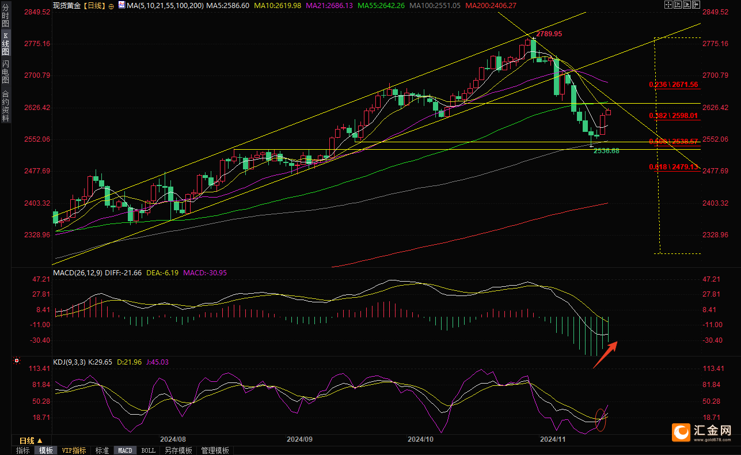Image resolution: width=741 pixels, height=455 pixels.
Task: Open the 合约资料 sidebar panel
Action: [6, 105]
